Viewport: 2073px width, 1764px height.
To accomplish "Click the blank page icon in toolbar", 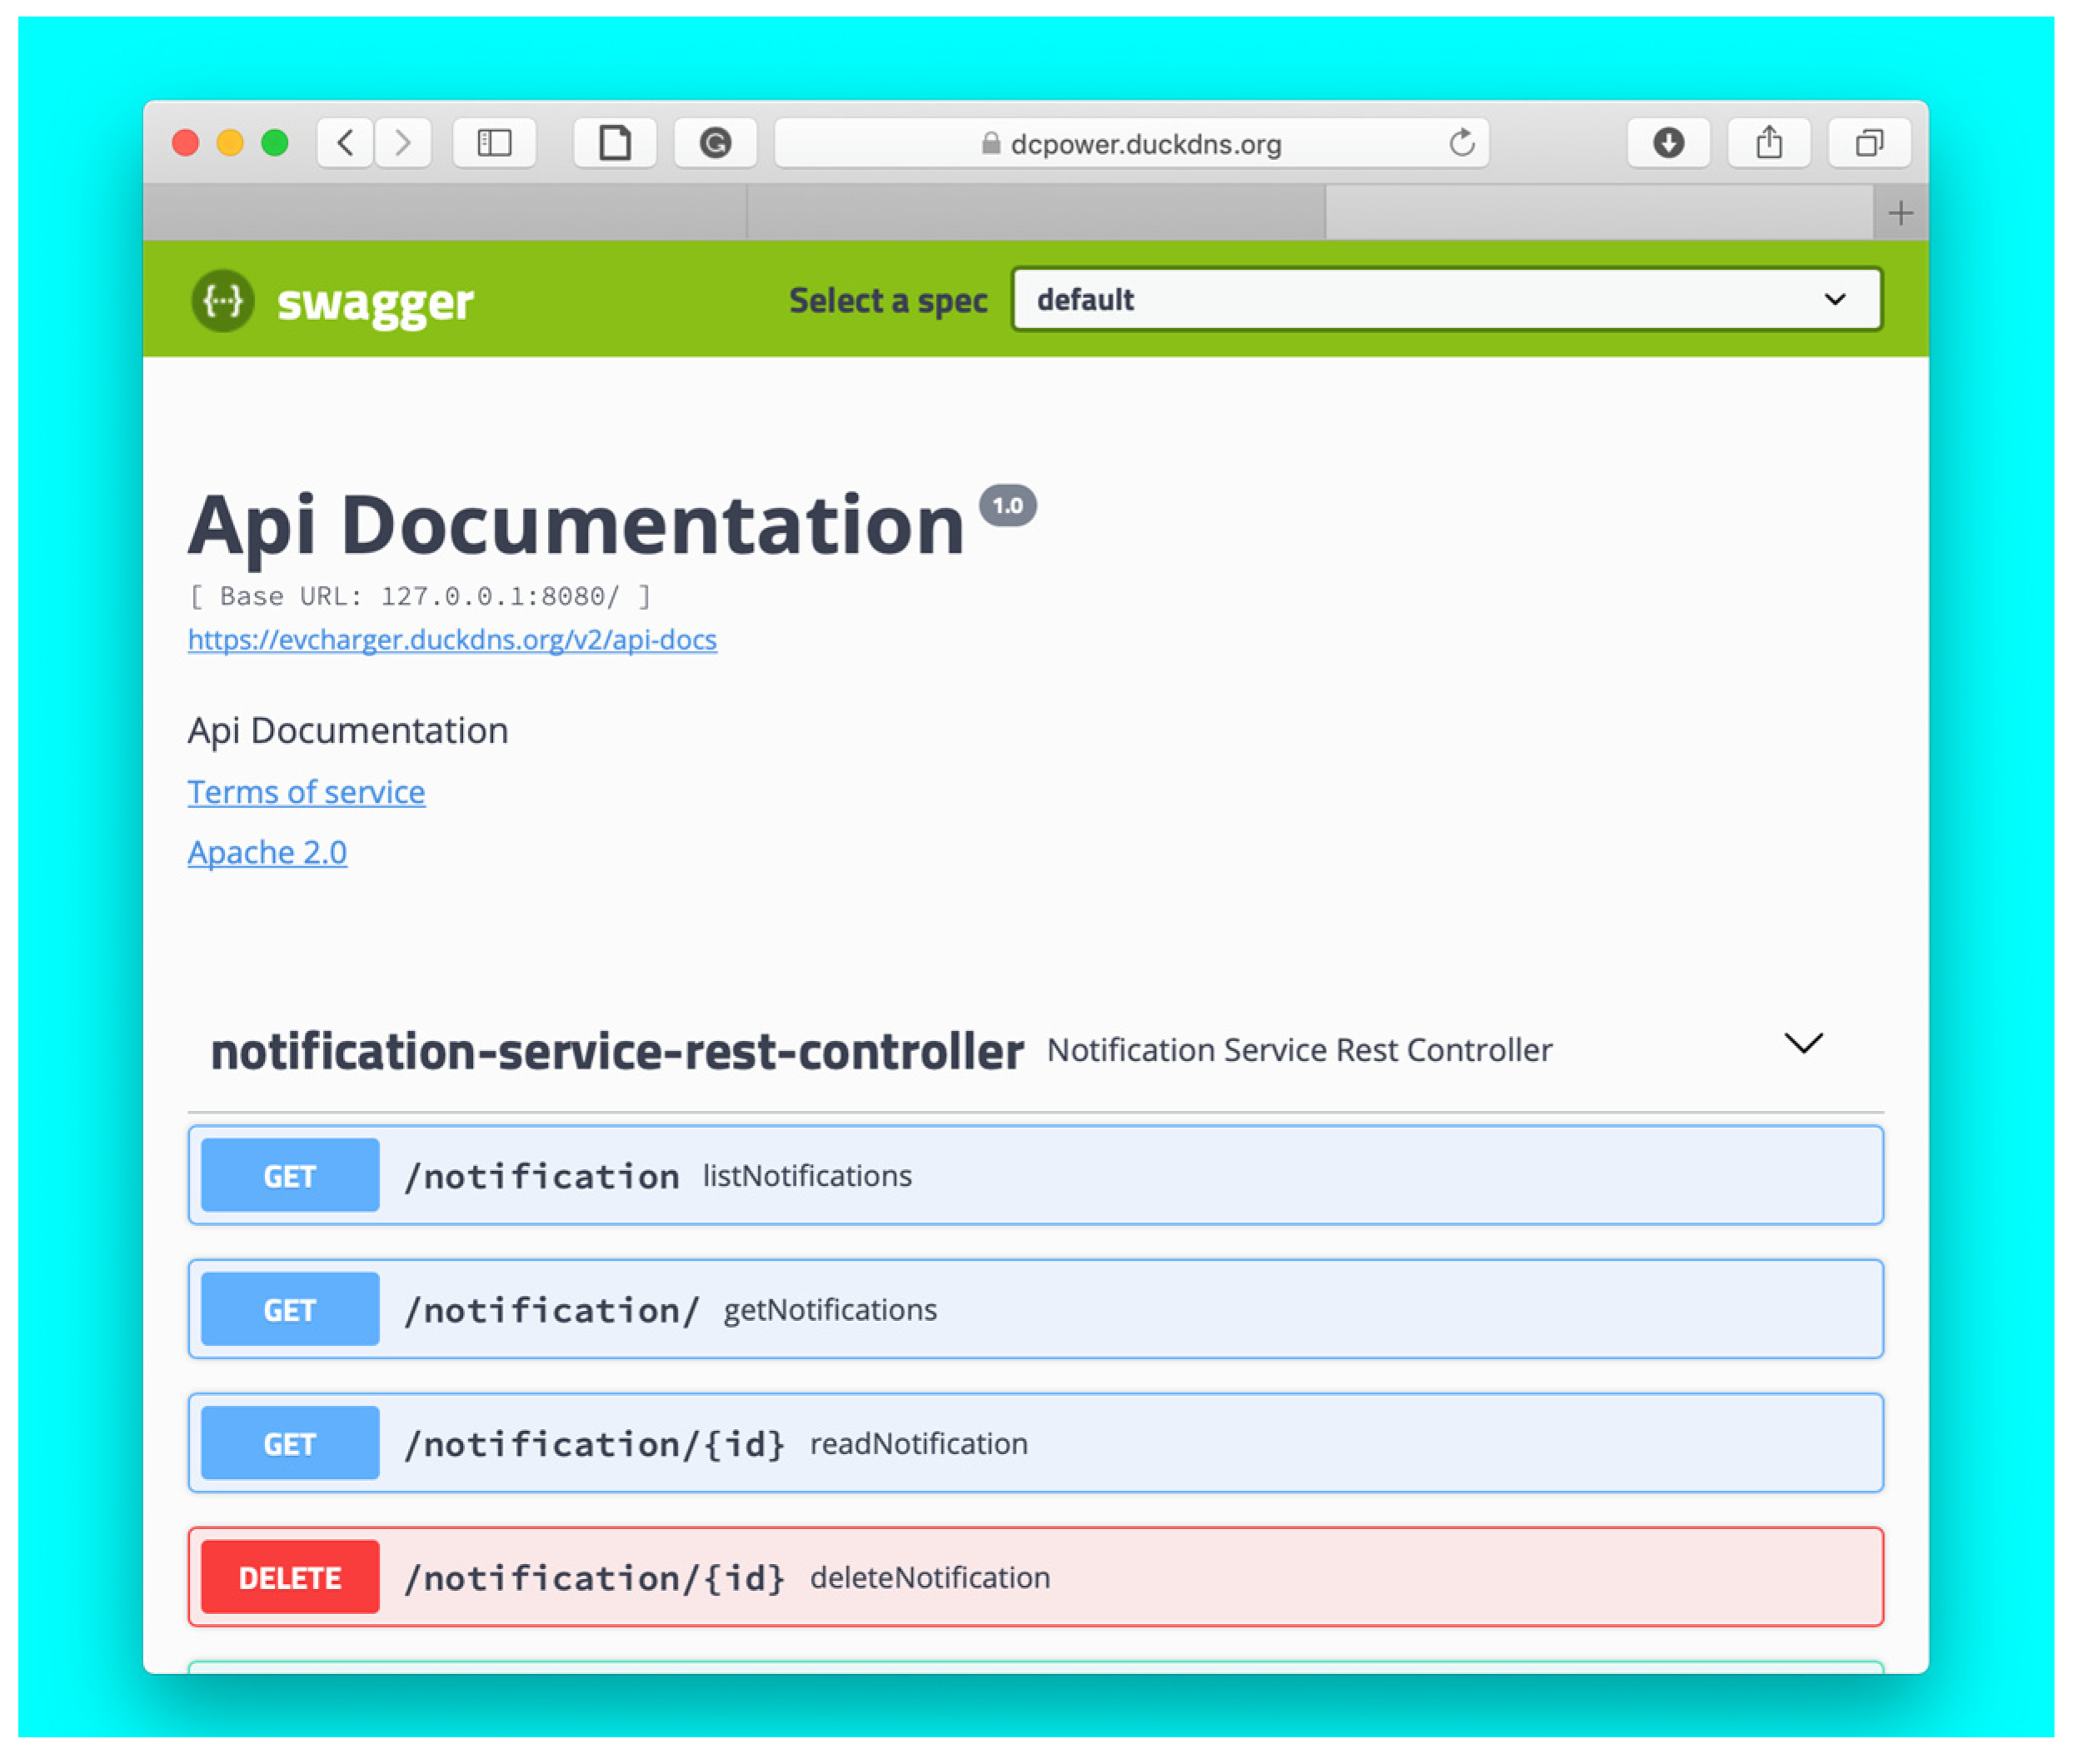I will [x=614, y=143].
